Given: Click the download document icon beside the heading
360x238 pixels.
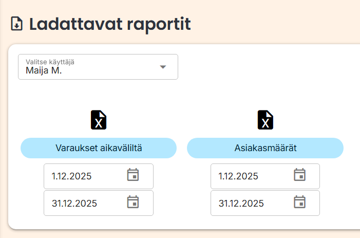Looking at the screenshot, I should pos(17,24).
